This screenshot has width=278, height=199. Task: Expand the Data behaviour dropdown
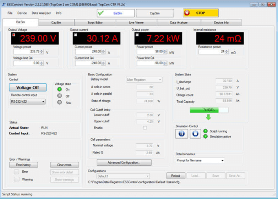tap(200, 161)
